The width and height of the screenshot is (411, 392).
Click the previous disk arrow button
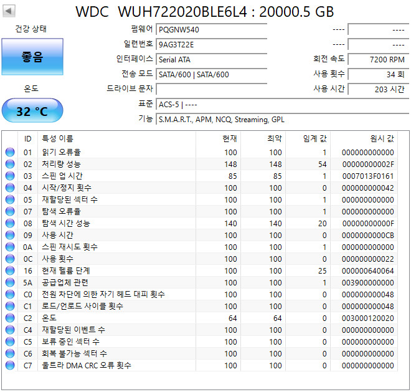click(9, 11)
